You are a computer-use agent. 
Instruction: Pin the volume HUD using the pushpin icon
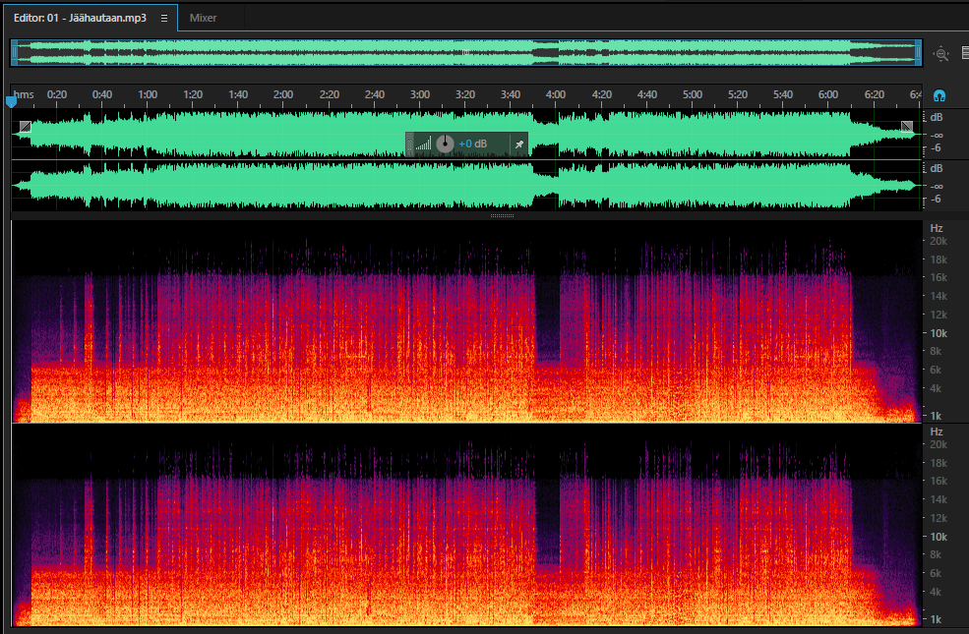click(519, 144)
